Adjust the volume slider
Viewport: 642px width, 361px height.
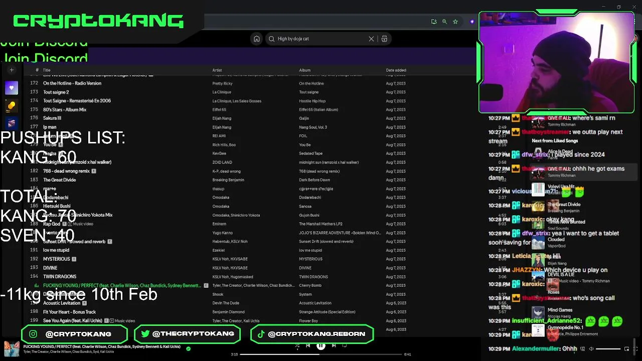[608, 349]
